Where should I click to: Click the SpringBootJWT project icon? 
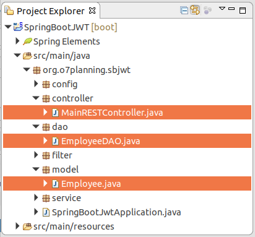tap(18, 27)
